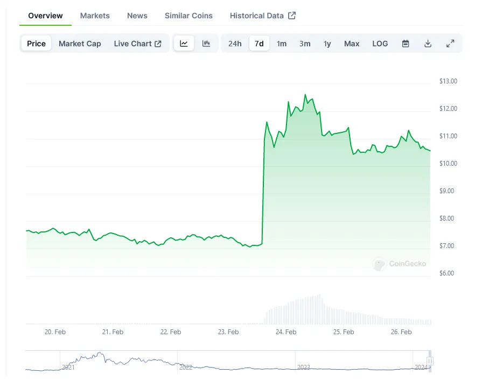Image resolution: width=482 pixels, height=381 pixels.
Task: Select the line chart style icon
Action: pyautogui.click(x=184, y=44)
